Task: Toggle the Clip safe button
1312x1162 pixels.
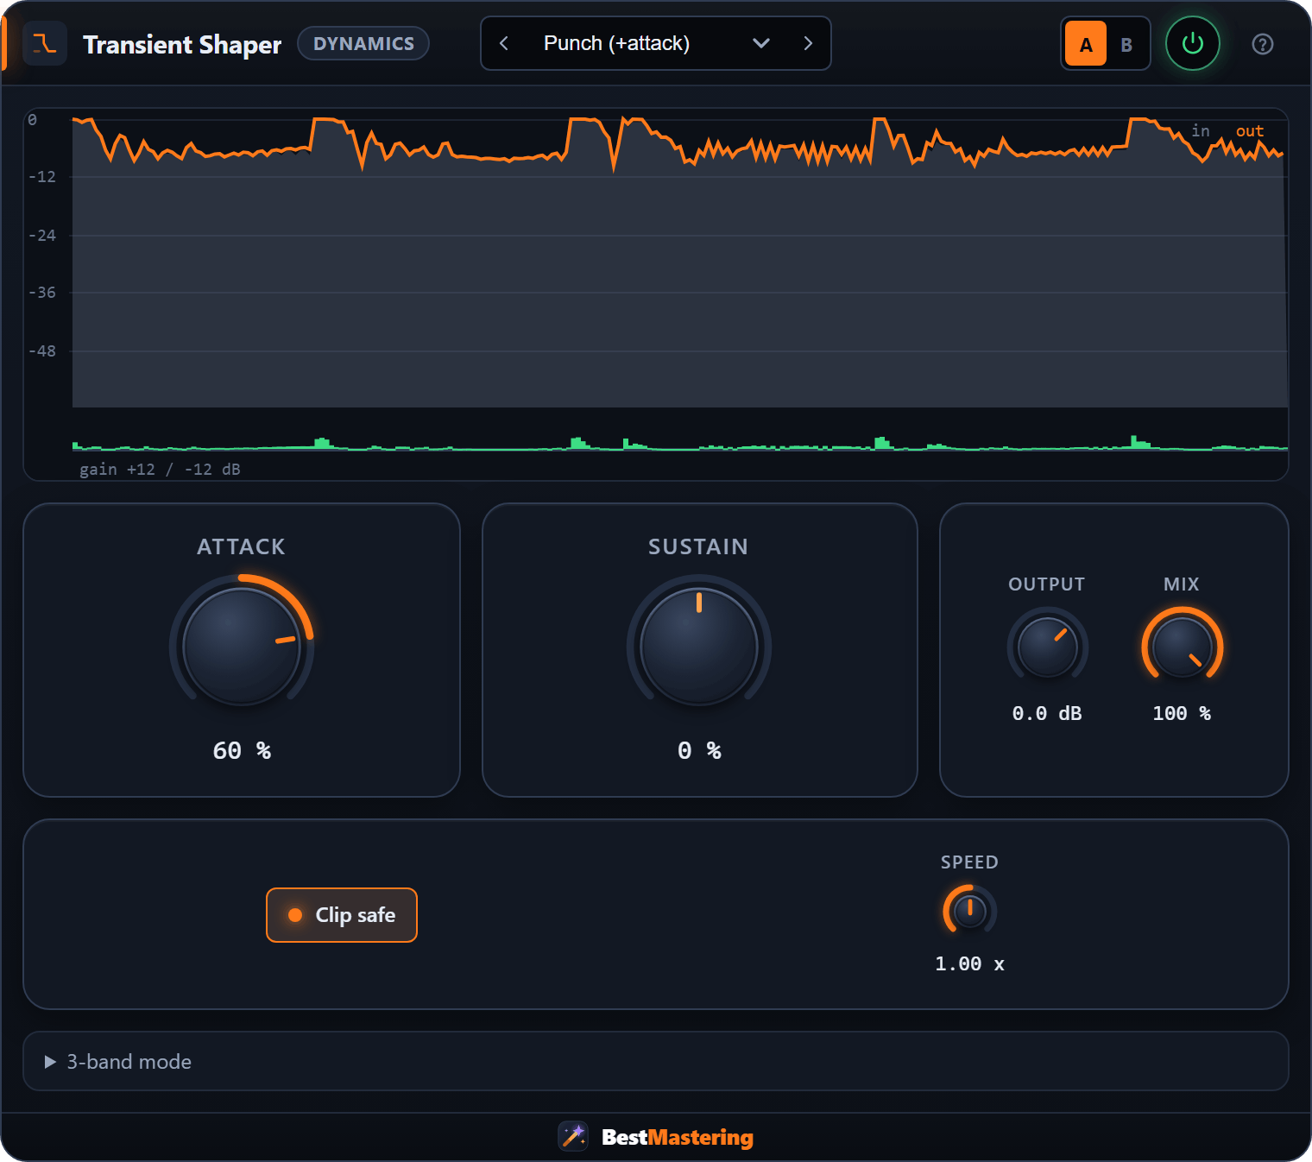Action: (x=342, y=915)
